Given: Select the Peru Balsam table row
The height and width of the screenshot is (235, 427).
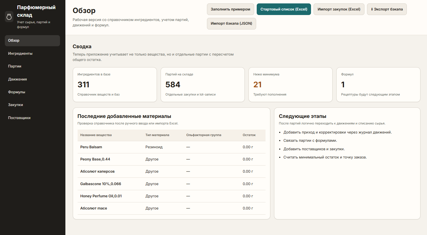Looking at the screenshot, I should pyautogui.click(x=171, y=147).
